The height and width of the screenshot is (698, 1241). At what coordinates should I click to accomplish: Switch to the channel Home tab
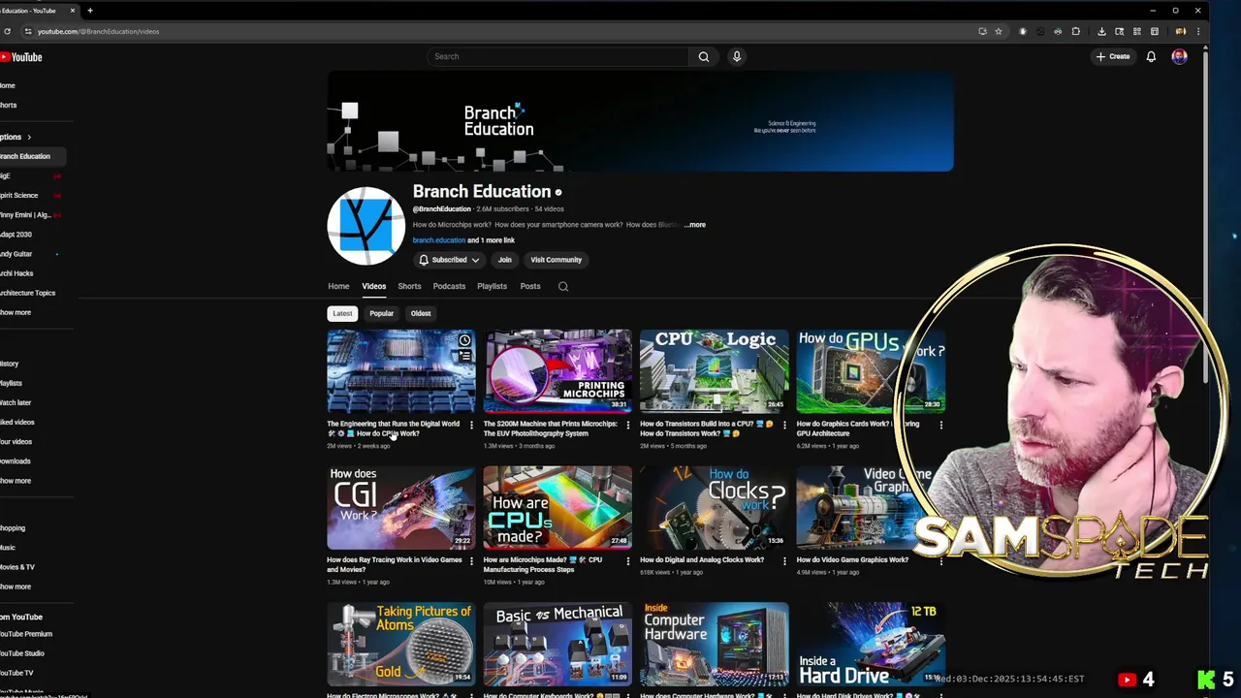point(338,286)
